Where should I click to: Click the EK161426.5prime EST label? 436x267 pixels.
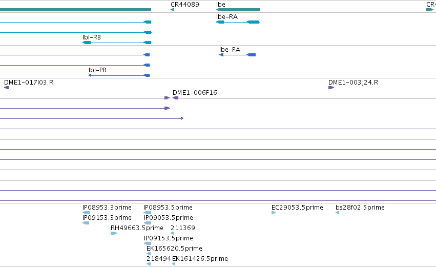(x=200, y=259)
